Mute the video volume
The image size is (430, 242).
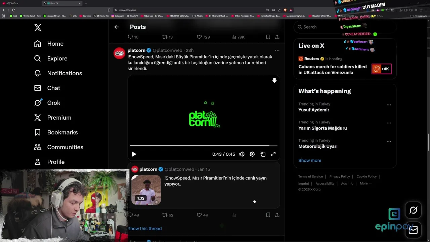click(x=242, y=154)
